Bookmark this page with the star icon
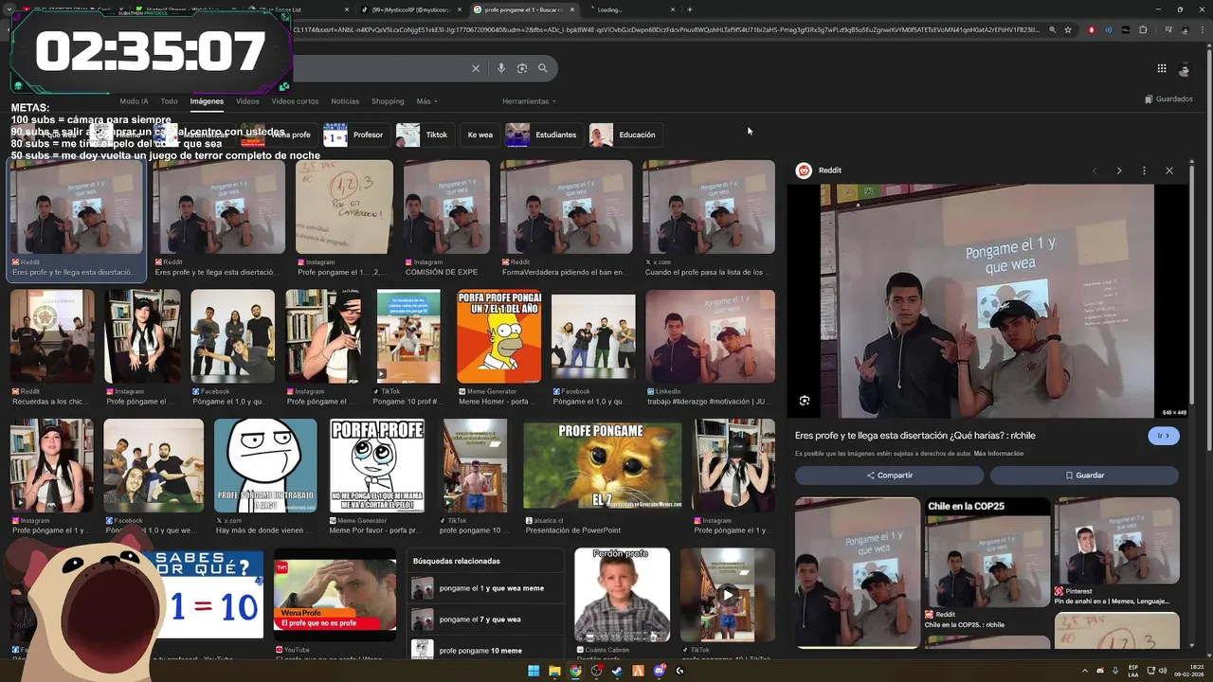The image size is (1213, 682). pos(1068,30)
